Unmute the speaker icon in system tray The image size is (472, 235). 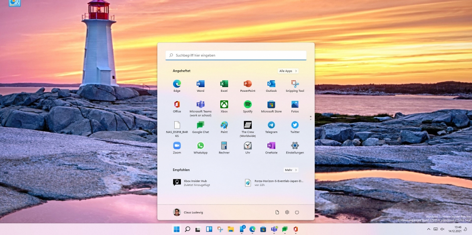click(x=442, y=229)
